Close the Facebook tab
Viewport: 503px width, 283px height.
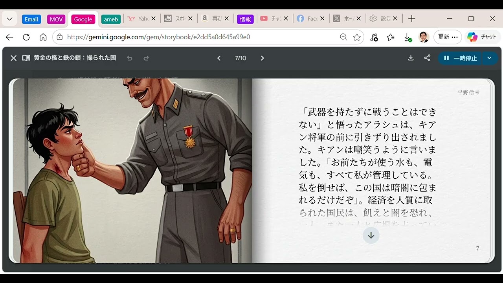coord(322,18)
